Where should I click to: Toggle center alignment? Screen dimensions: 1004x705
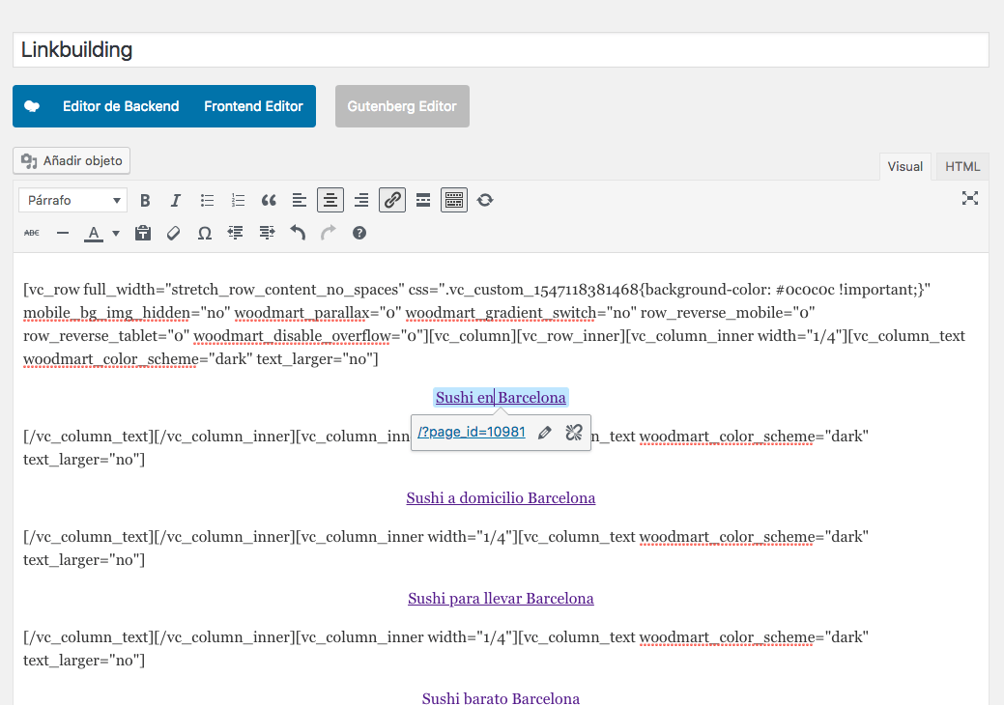click(x=330, y=200)
